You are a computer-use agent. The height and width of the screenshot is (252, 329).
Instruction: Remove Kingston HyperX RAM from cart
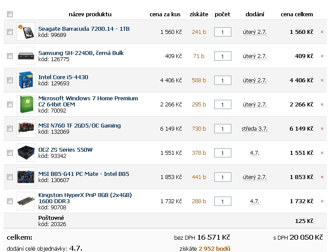tap(322, 201)
